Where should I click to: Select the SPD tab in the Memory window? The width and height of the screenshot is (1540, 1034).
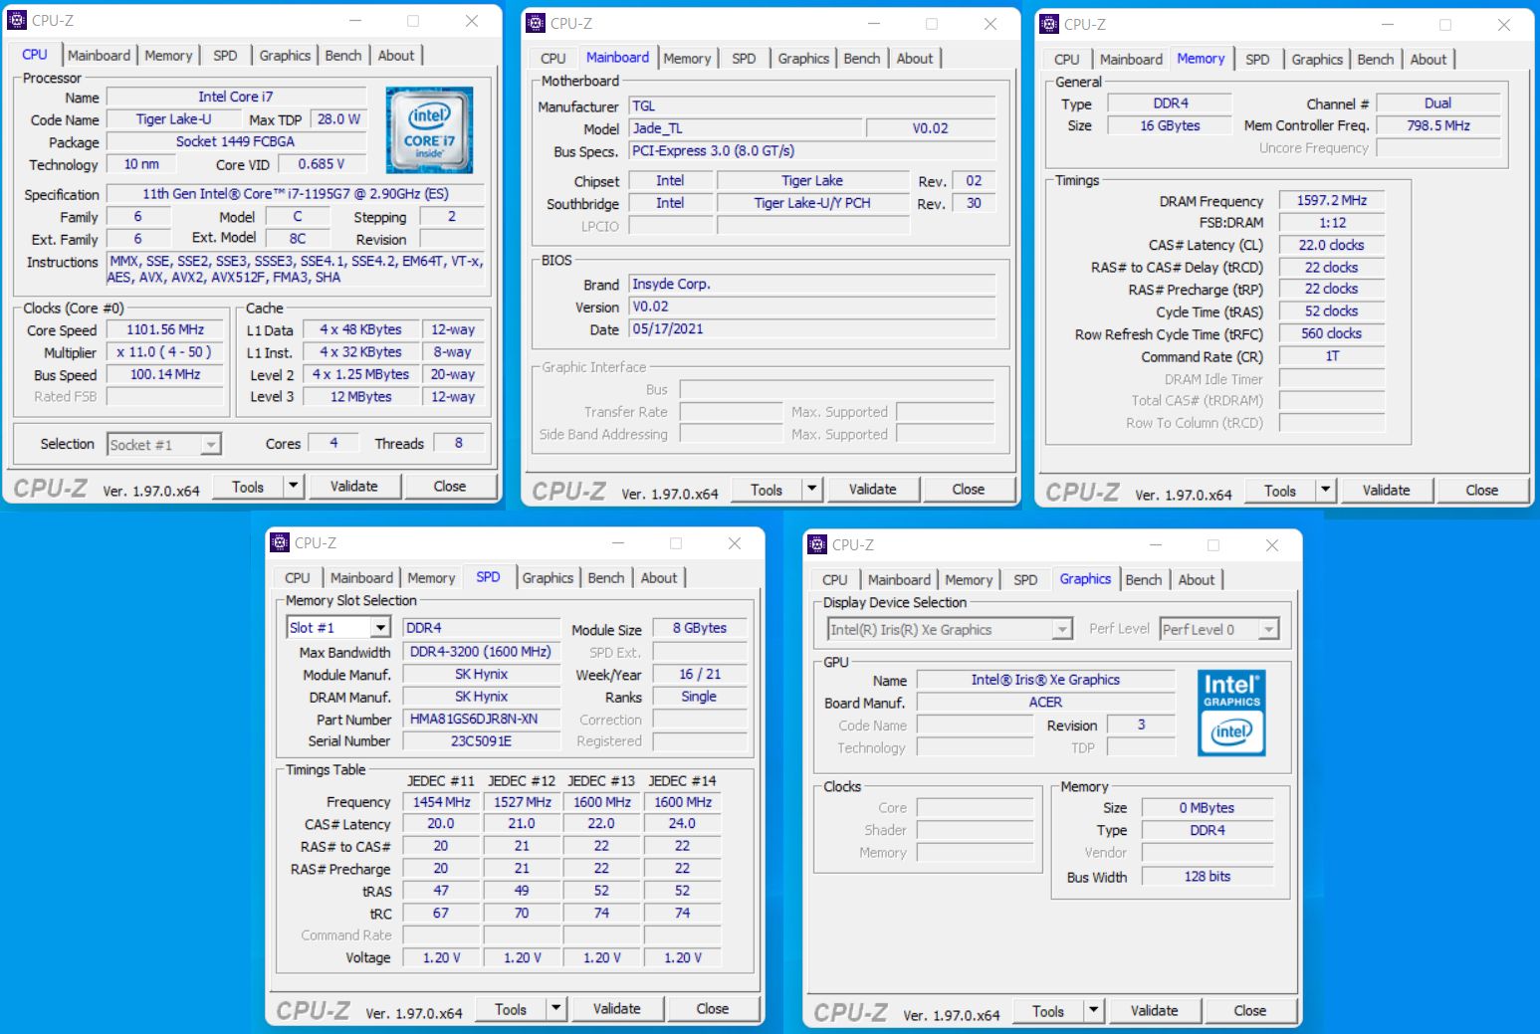click(x=1257, y=60)
